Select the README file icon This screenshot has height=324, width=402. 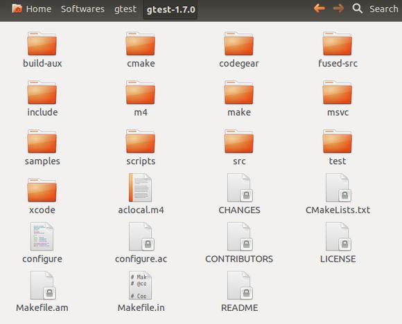240,285
